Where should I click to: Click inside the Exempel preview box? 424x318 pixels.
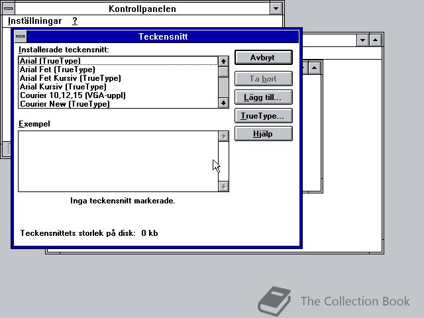click(x=118, y=162)
